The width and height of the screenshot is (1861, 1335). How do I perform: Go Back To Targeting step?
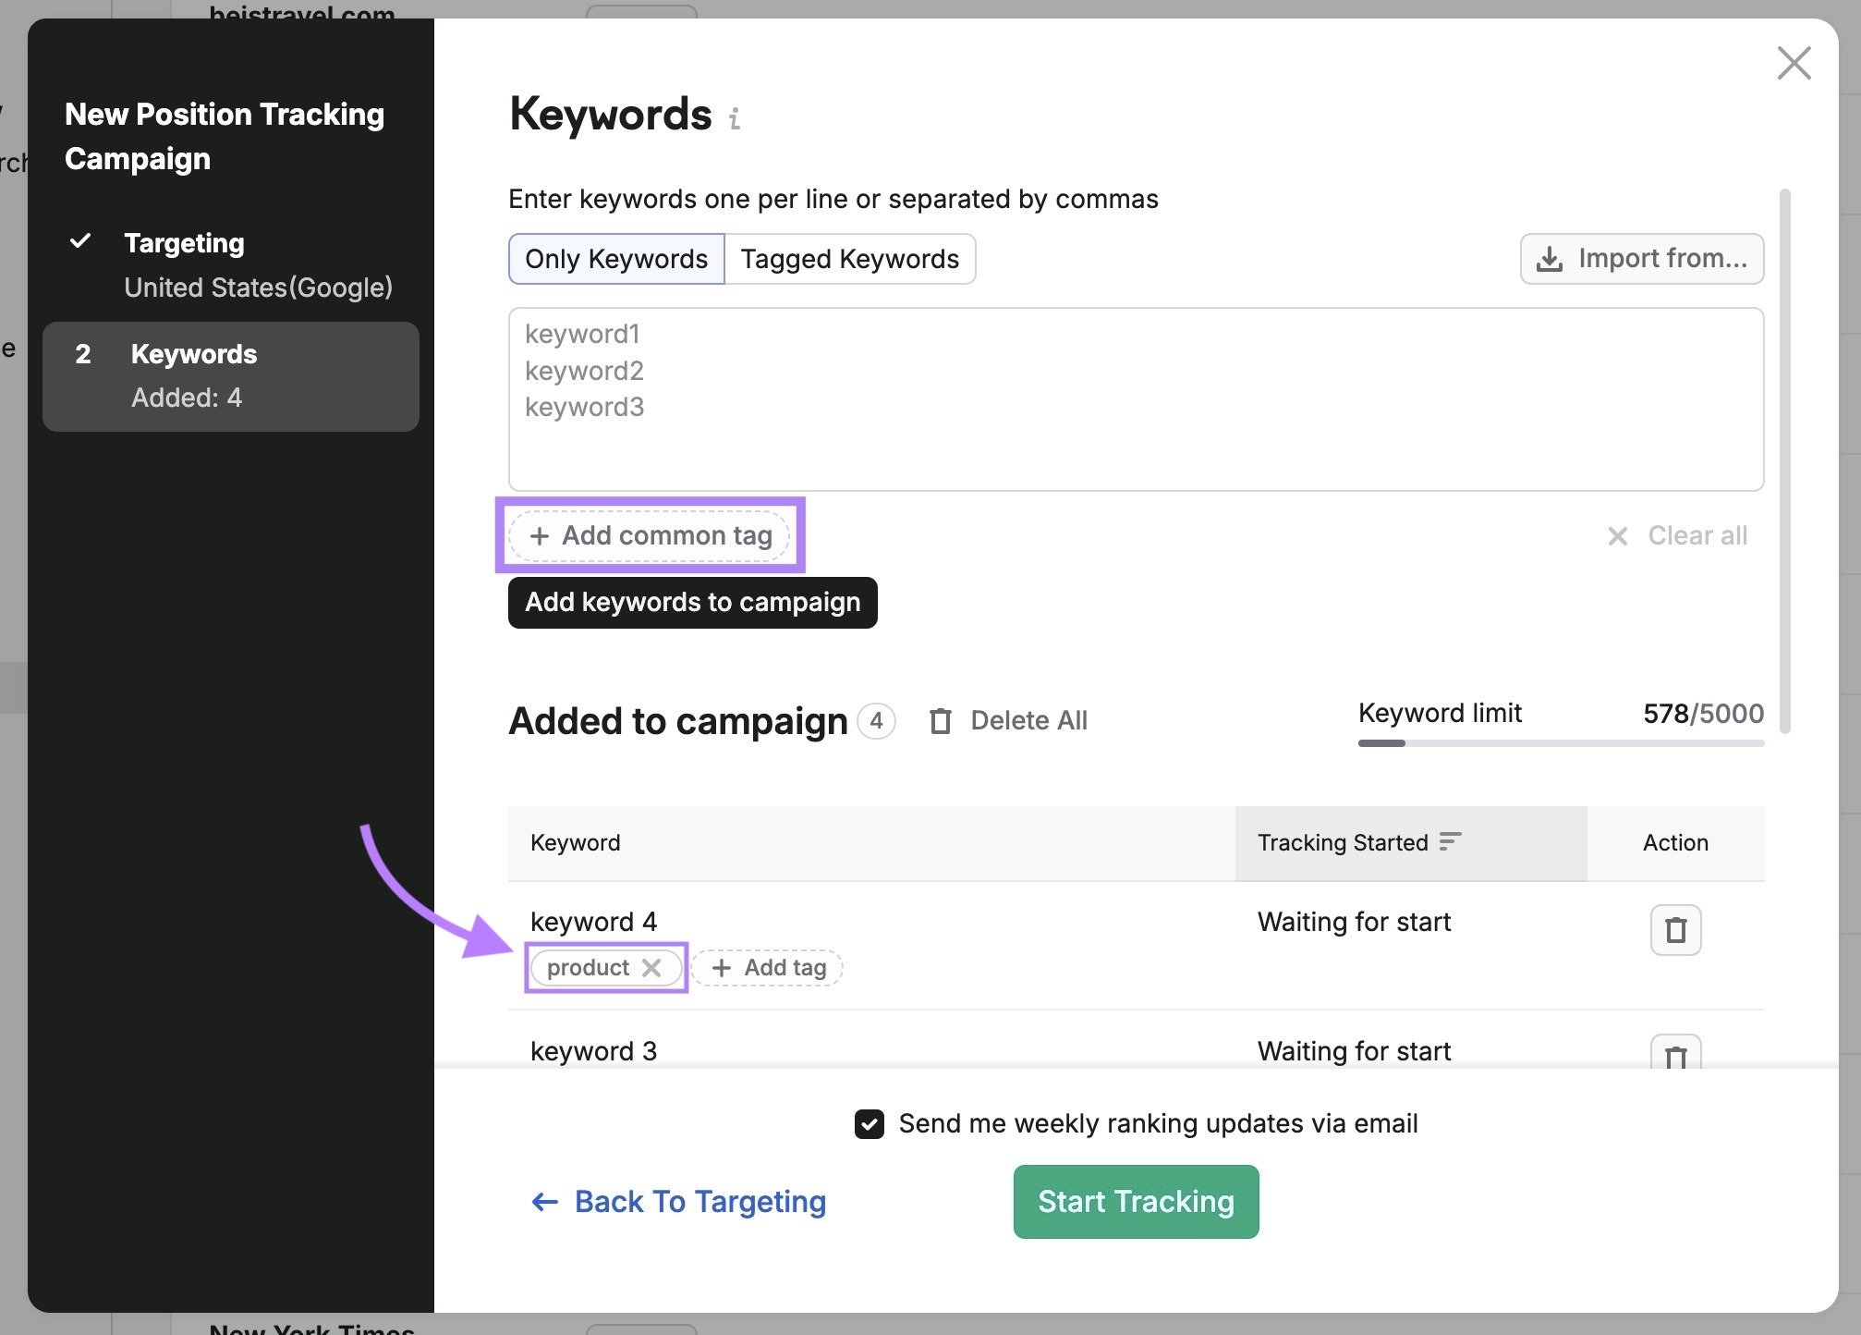[679, 1202]
